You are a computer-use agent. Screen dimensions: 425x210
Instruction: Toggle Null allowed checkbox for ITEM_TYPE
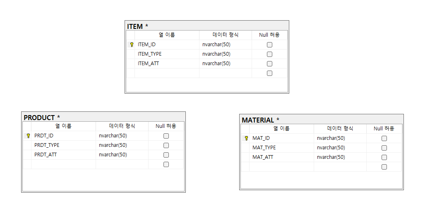coord(269,54)
